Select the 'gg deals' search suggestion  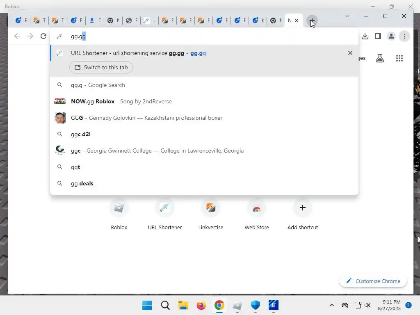click(204, 183)
